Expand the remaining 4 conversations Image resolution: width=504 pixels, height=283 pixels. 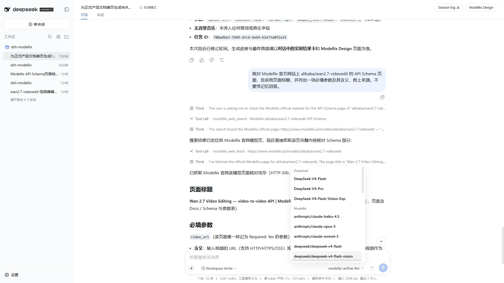point(23,100)
